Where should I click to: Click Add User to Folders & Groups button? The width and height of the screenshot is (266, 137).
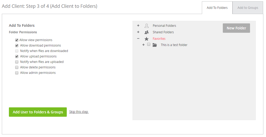click(38, 112)
